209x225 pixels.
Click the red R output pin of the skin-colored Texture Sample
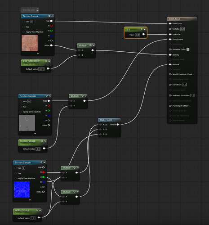pyautogui.click(x=51, y=26)
